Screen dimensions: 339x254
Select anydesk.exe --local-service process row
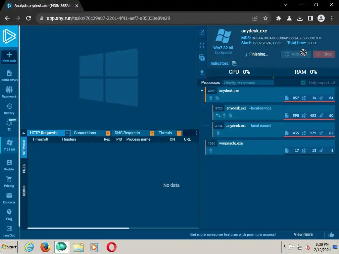[x=273, y=112]
